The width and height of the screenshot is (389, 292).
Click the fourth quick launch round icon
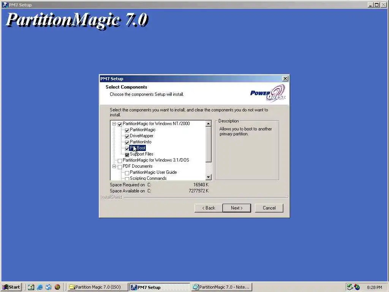pos(57,287)
